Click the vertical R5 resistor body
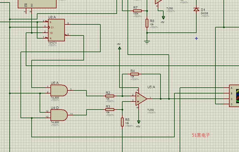 point(122,122)
